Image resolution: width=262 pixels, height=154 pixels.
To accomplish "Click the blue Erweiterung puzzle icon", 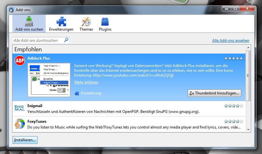I will click(x=77, y=93).
